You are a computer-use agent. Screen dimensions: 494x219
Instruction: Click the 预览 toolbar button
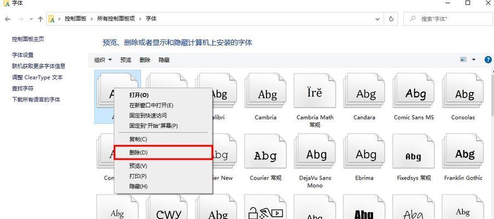coord(126,60)
